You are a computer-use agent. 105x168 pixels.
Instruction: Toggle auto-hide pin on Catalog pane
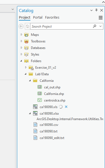pos(96,10)
